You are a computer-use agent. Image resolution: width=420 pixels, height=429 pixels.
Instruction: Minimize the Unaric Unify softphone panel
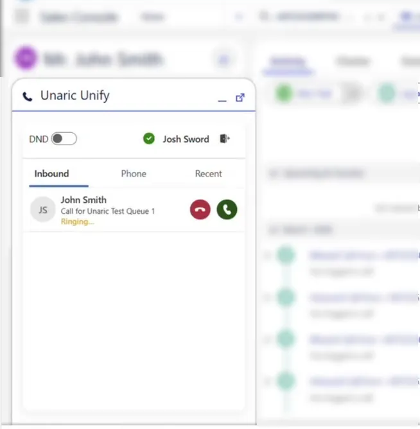[x=222, y=101]
